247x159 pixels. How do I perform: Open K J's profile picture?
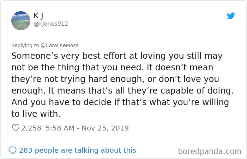(21, 21)
